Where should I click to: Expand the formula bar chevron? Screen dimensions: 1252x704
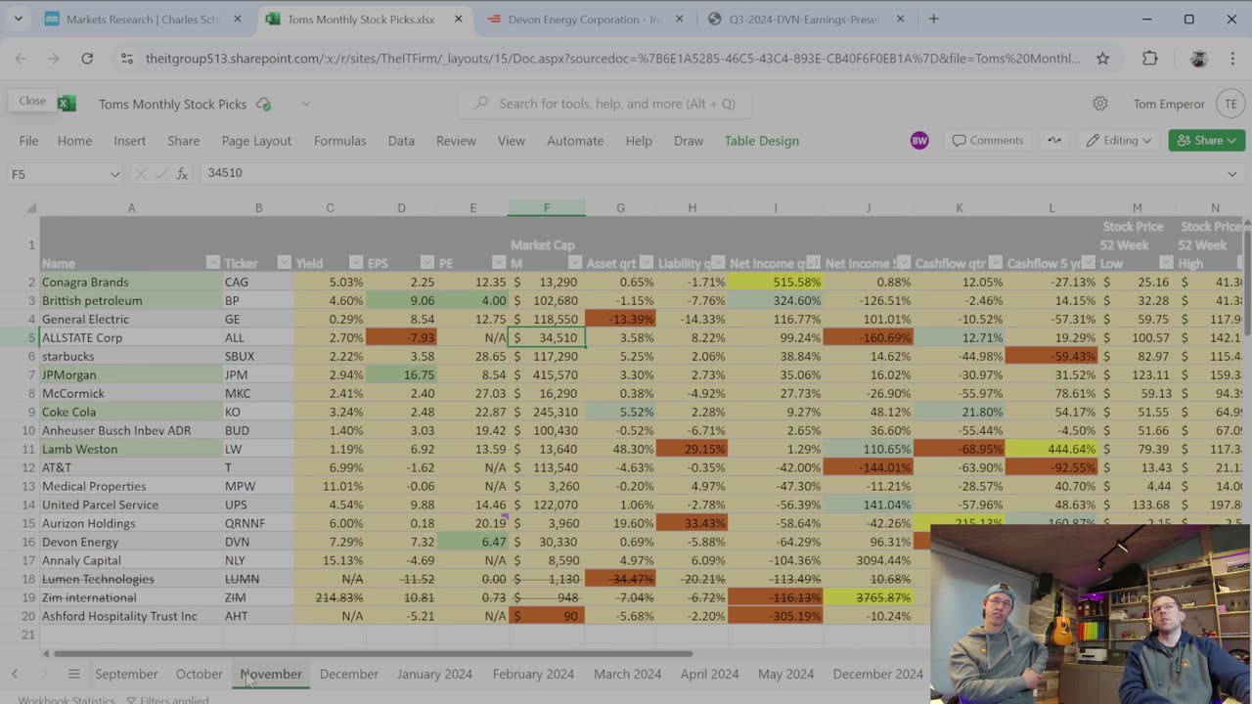point(1231,174)
